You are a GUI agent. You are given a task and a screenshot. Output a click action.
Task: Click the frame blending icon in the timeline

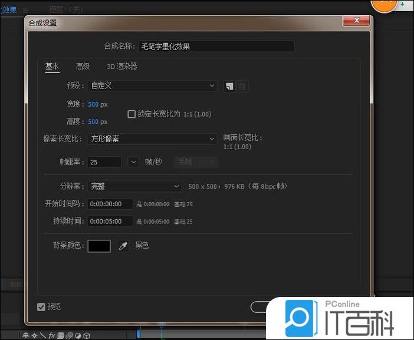[x=61, y=335]
